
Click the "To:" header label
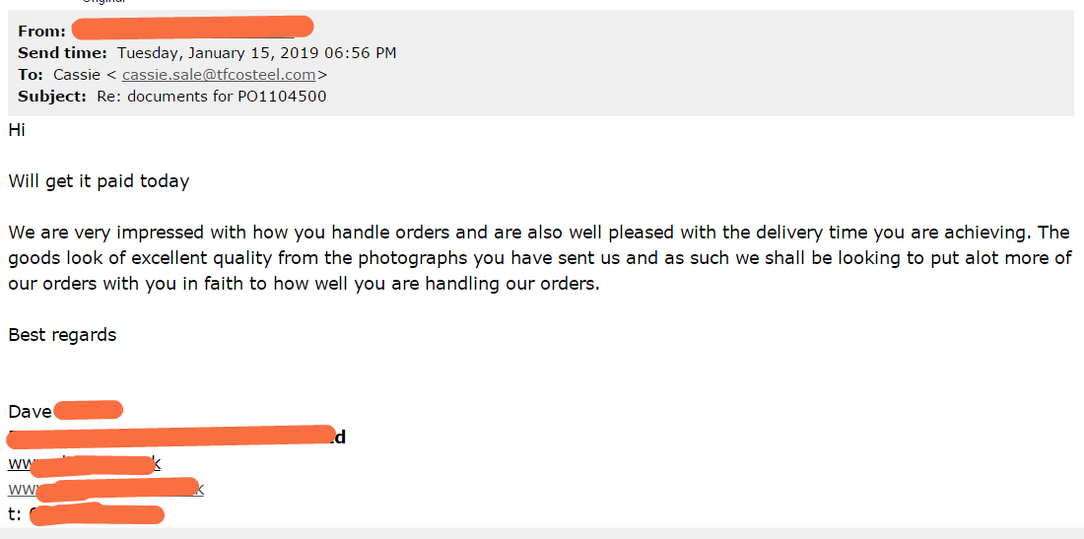point(31,75)
